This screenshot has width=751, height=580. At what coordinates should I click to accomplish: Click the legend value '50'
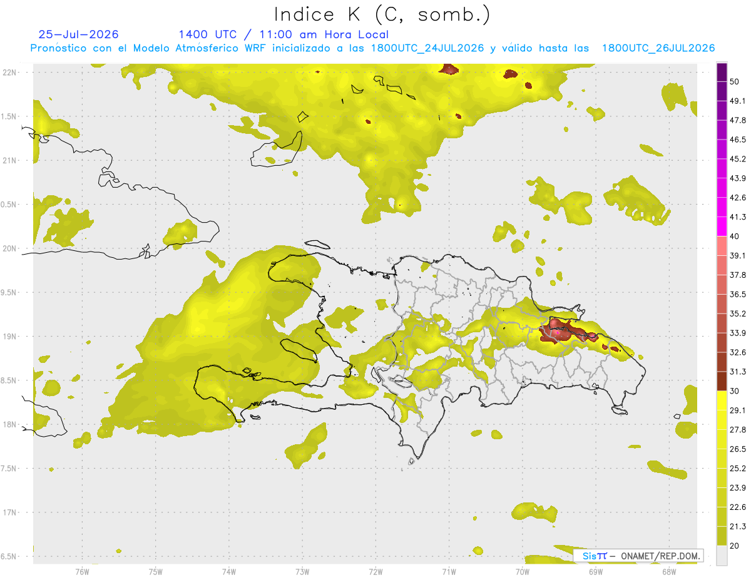pyautogui.click(x=735, y=82)
